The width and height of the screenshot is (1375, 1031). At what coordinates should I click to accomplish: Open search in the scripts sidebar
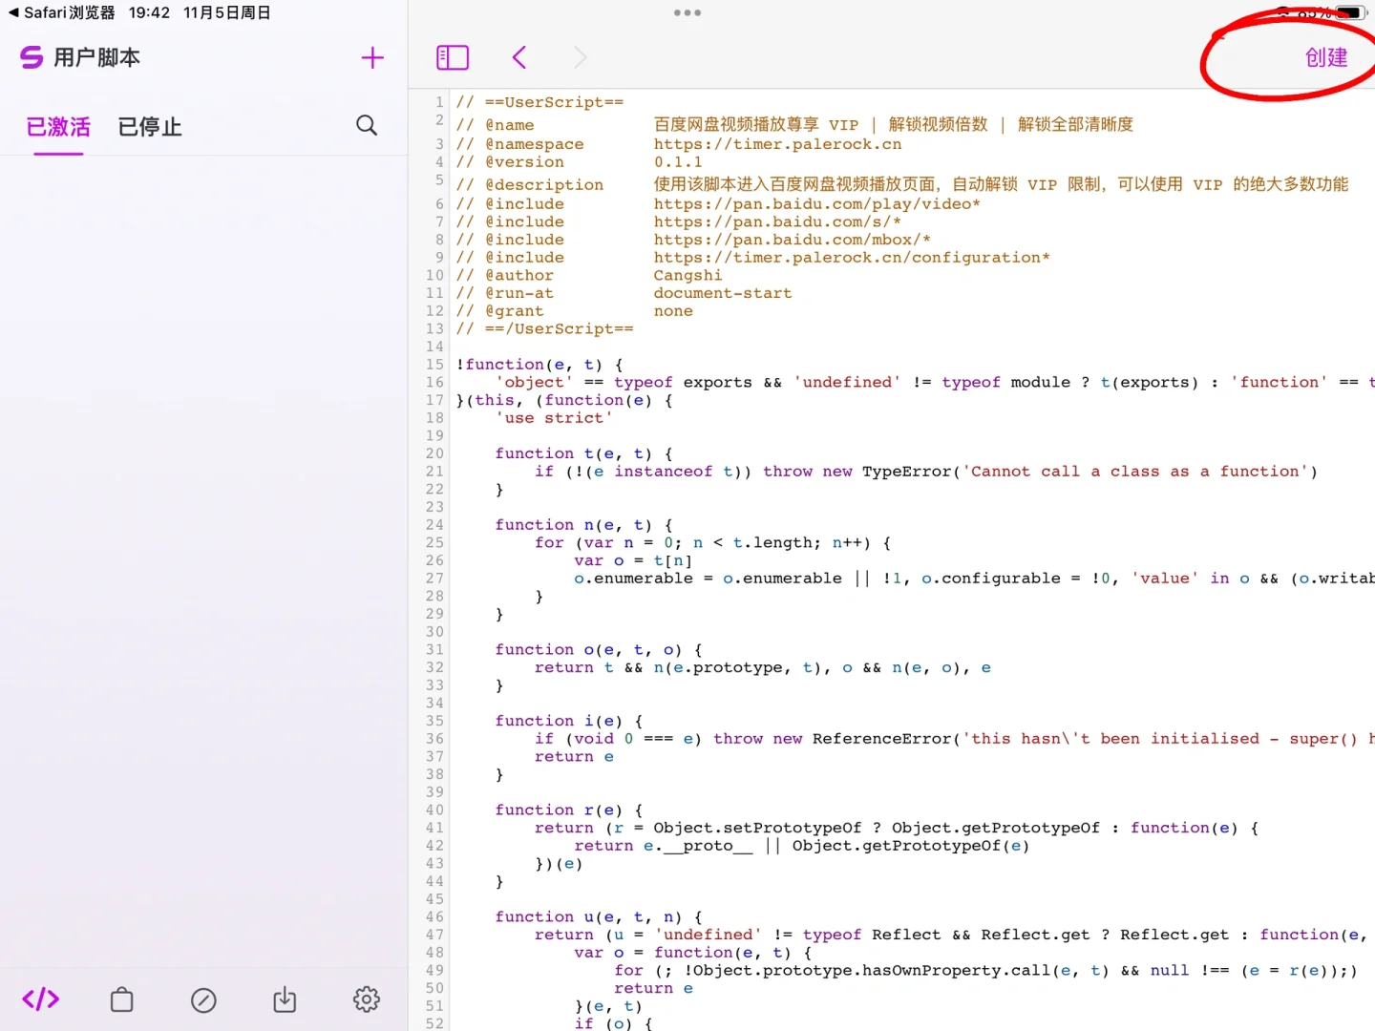coord(367,125)
